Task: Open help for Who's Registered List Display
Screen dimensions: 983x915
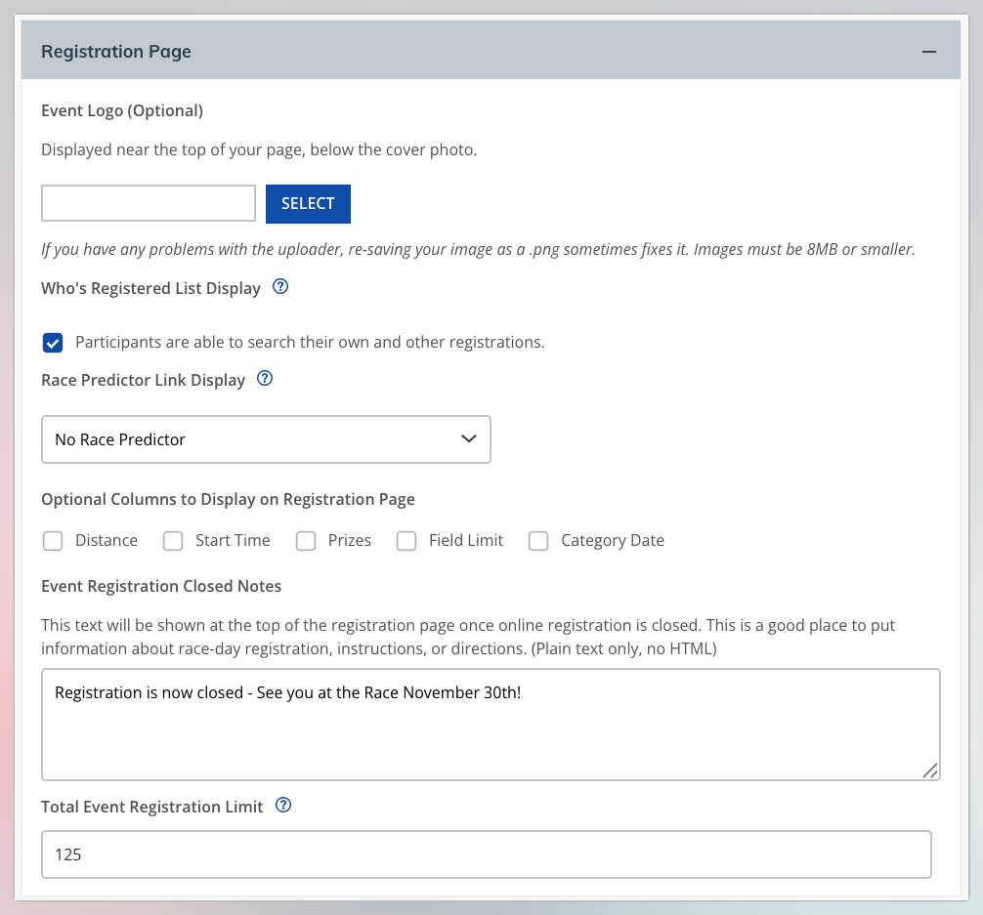Action: pyautogui.click(x=280, y=287)
